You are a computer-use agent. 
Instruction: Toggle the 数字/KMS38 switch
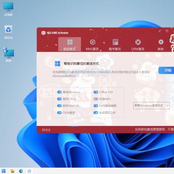(59, 106)
